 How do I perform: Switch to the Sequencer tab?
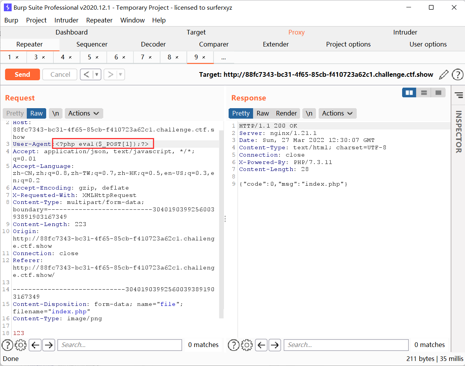(92, 45)
